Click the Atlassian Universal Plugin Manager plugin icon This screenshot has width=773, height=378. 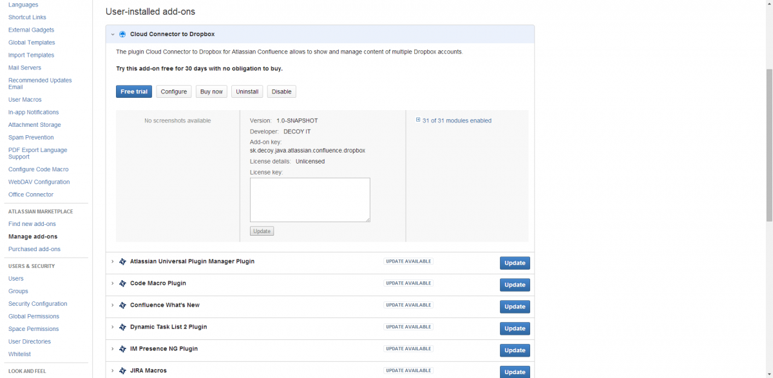point(122,262)
